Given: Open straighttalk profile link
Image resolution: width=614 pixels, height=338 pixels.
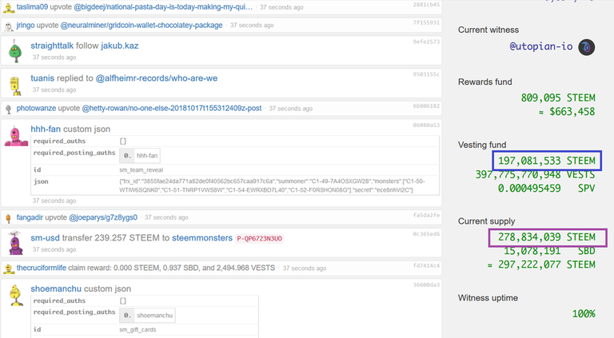Looking at the screenshot, I should coord(52,46).
